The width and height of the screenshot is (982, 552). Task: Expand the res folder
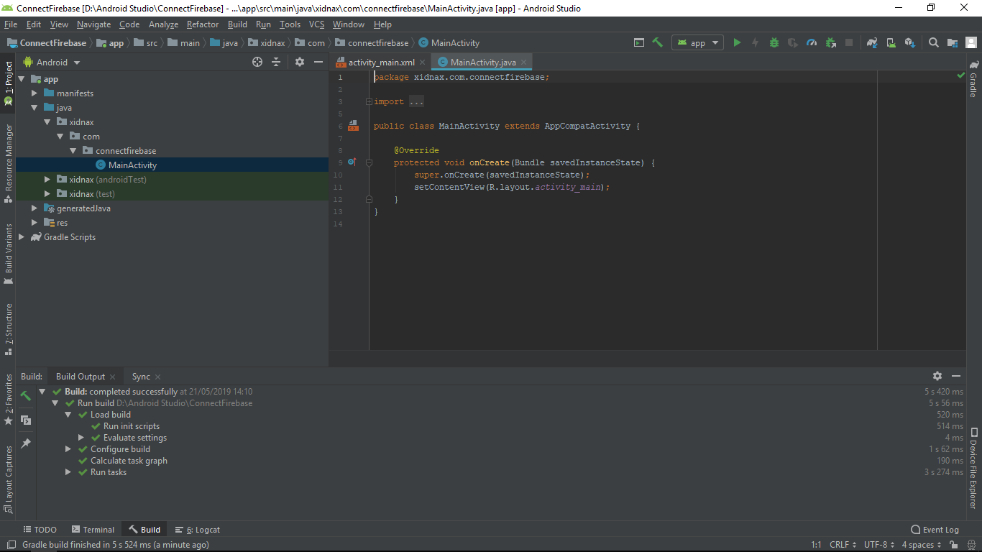[x=34, y=223]
